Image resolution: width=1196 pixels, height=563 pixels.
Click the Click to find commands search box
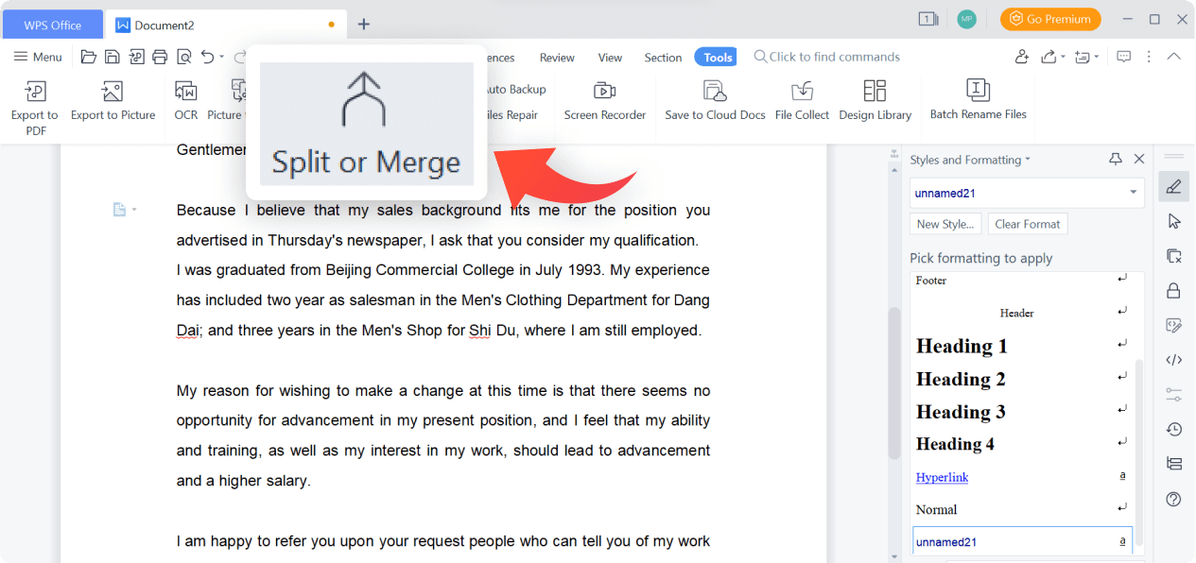834,57
